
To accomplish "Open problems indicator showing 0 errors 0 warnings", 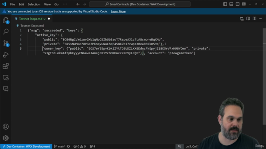I will (x=79, y=147).
